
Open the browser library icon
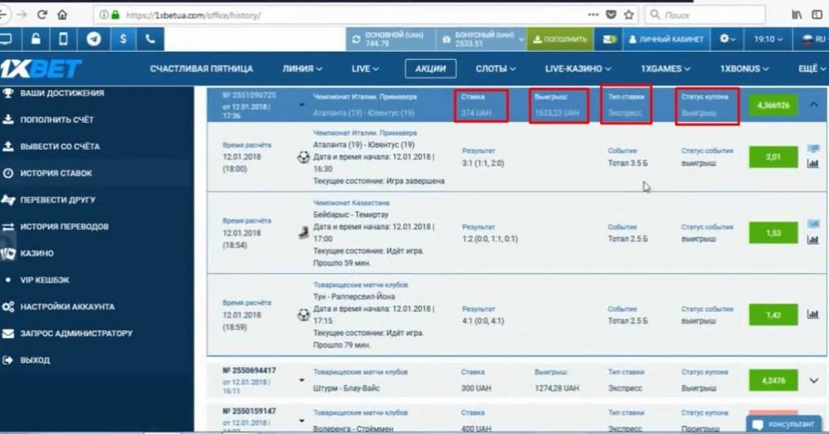797,15
